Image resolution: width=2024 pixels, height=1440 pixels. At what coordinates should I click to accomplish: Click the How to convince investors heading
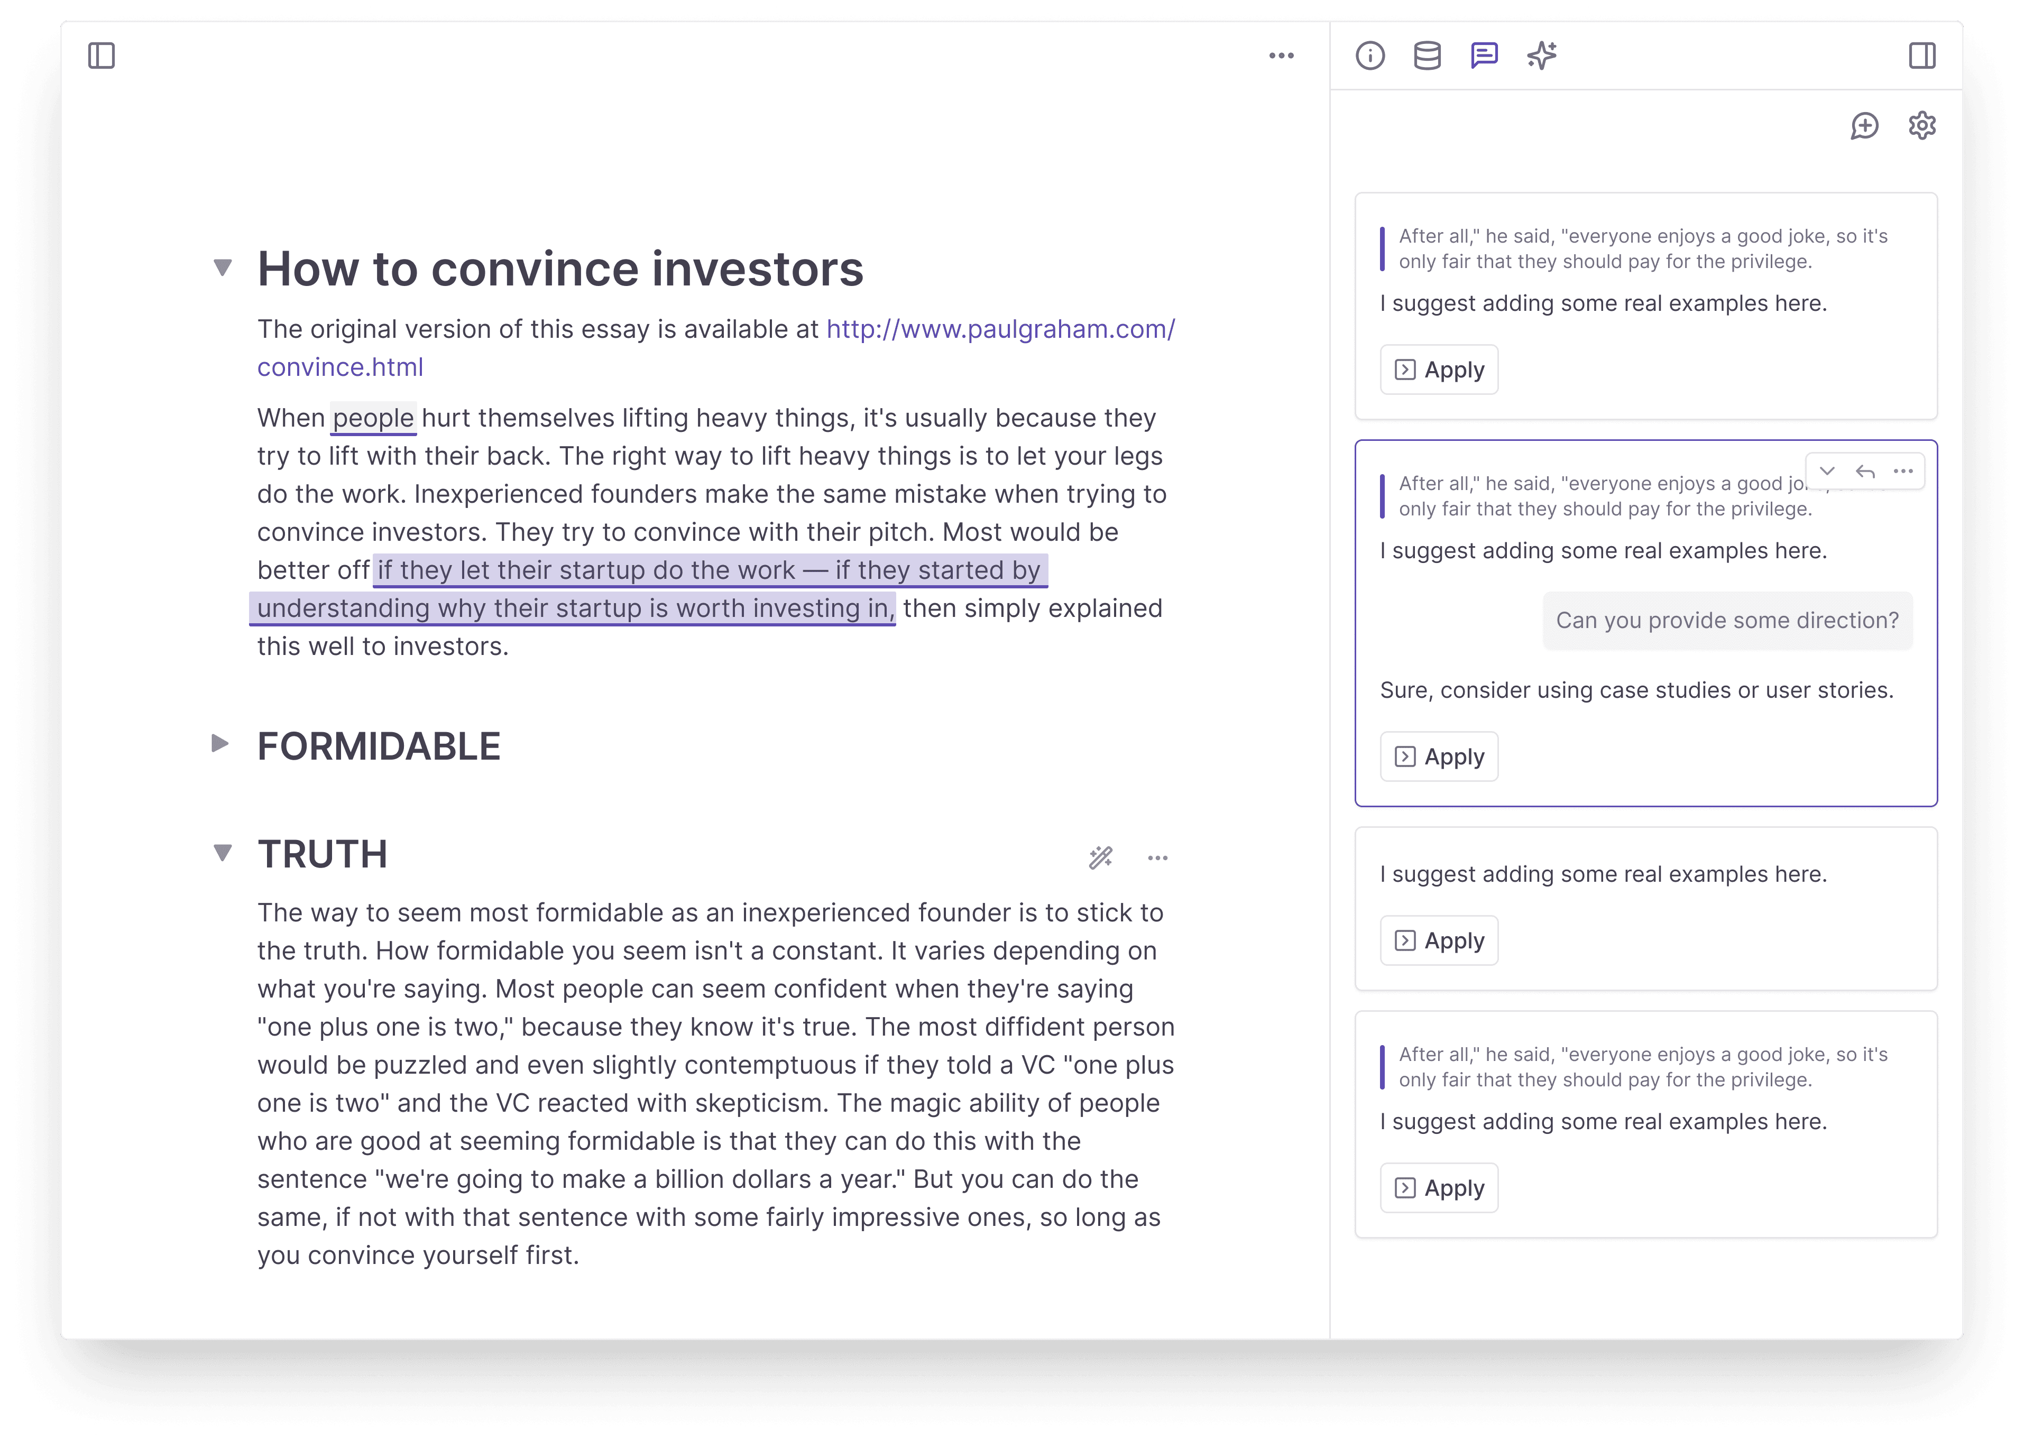coord(559,269)
